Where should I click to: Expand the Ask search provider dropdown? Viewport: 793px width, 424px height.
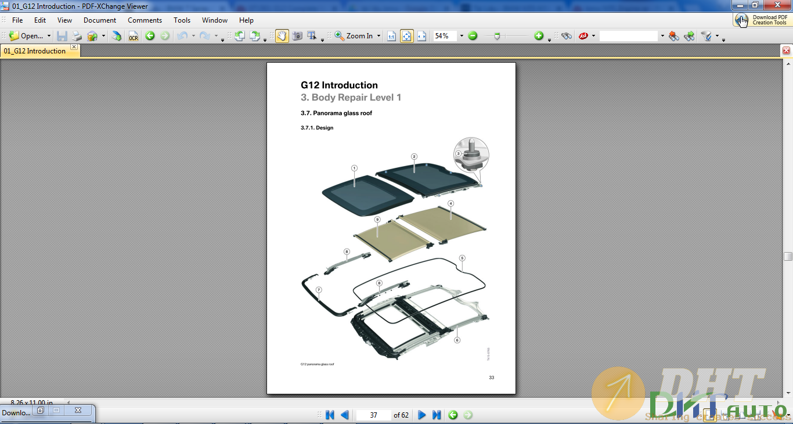[x=593, y=36]
